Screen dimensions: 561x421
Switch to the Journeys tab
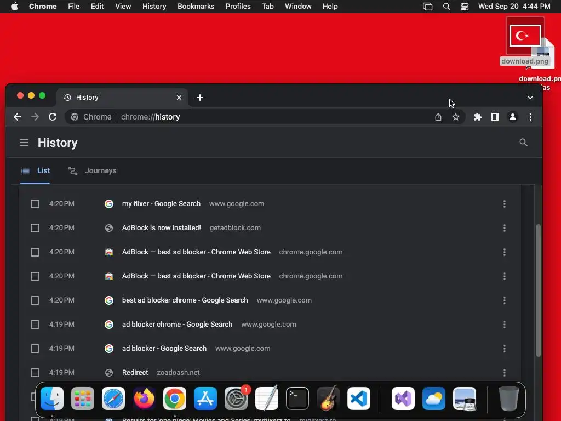click(x=92, y=171)
